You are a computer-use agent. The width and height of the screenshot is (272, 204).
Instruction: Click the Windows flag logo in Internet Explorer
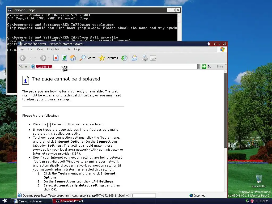point(222,49)
